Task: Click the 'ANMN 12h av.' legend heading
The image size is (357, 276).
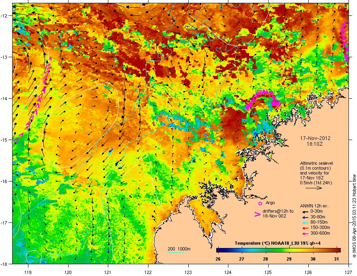Action: coord(314,206)
